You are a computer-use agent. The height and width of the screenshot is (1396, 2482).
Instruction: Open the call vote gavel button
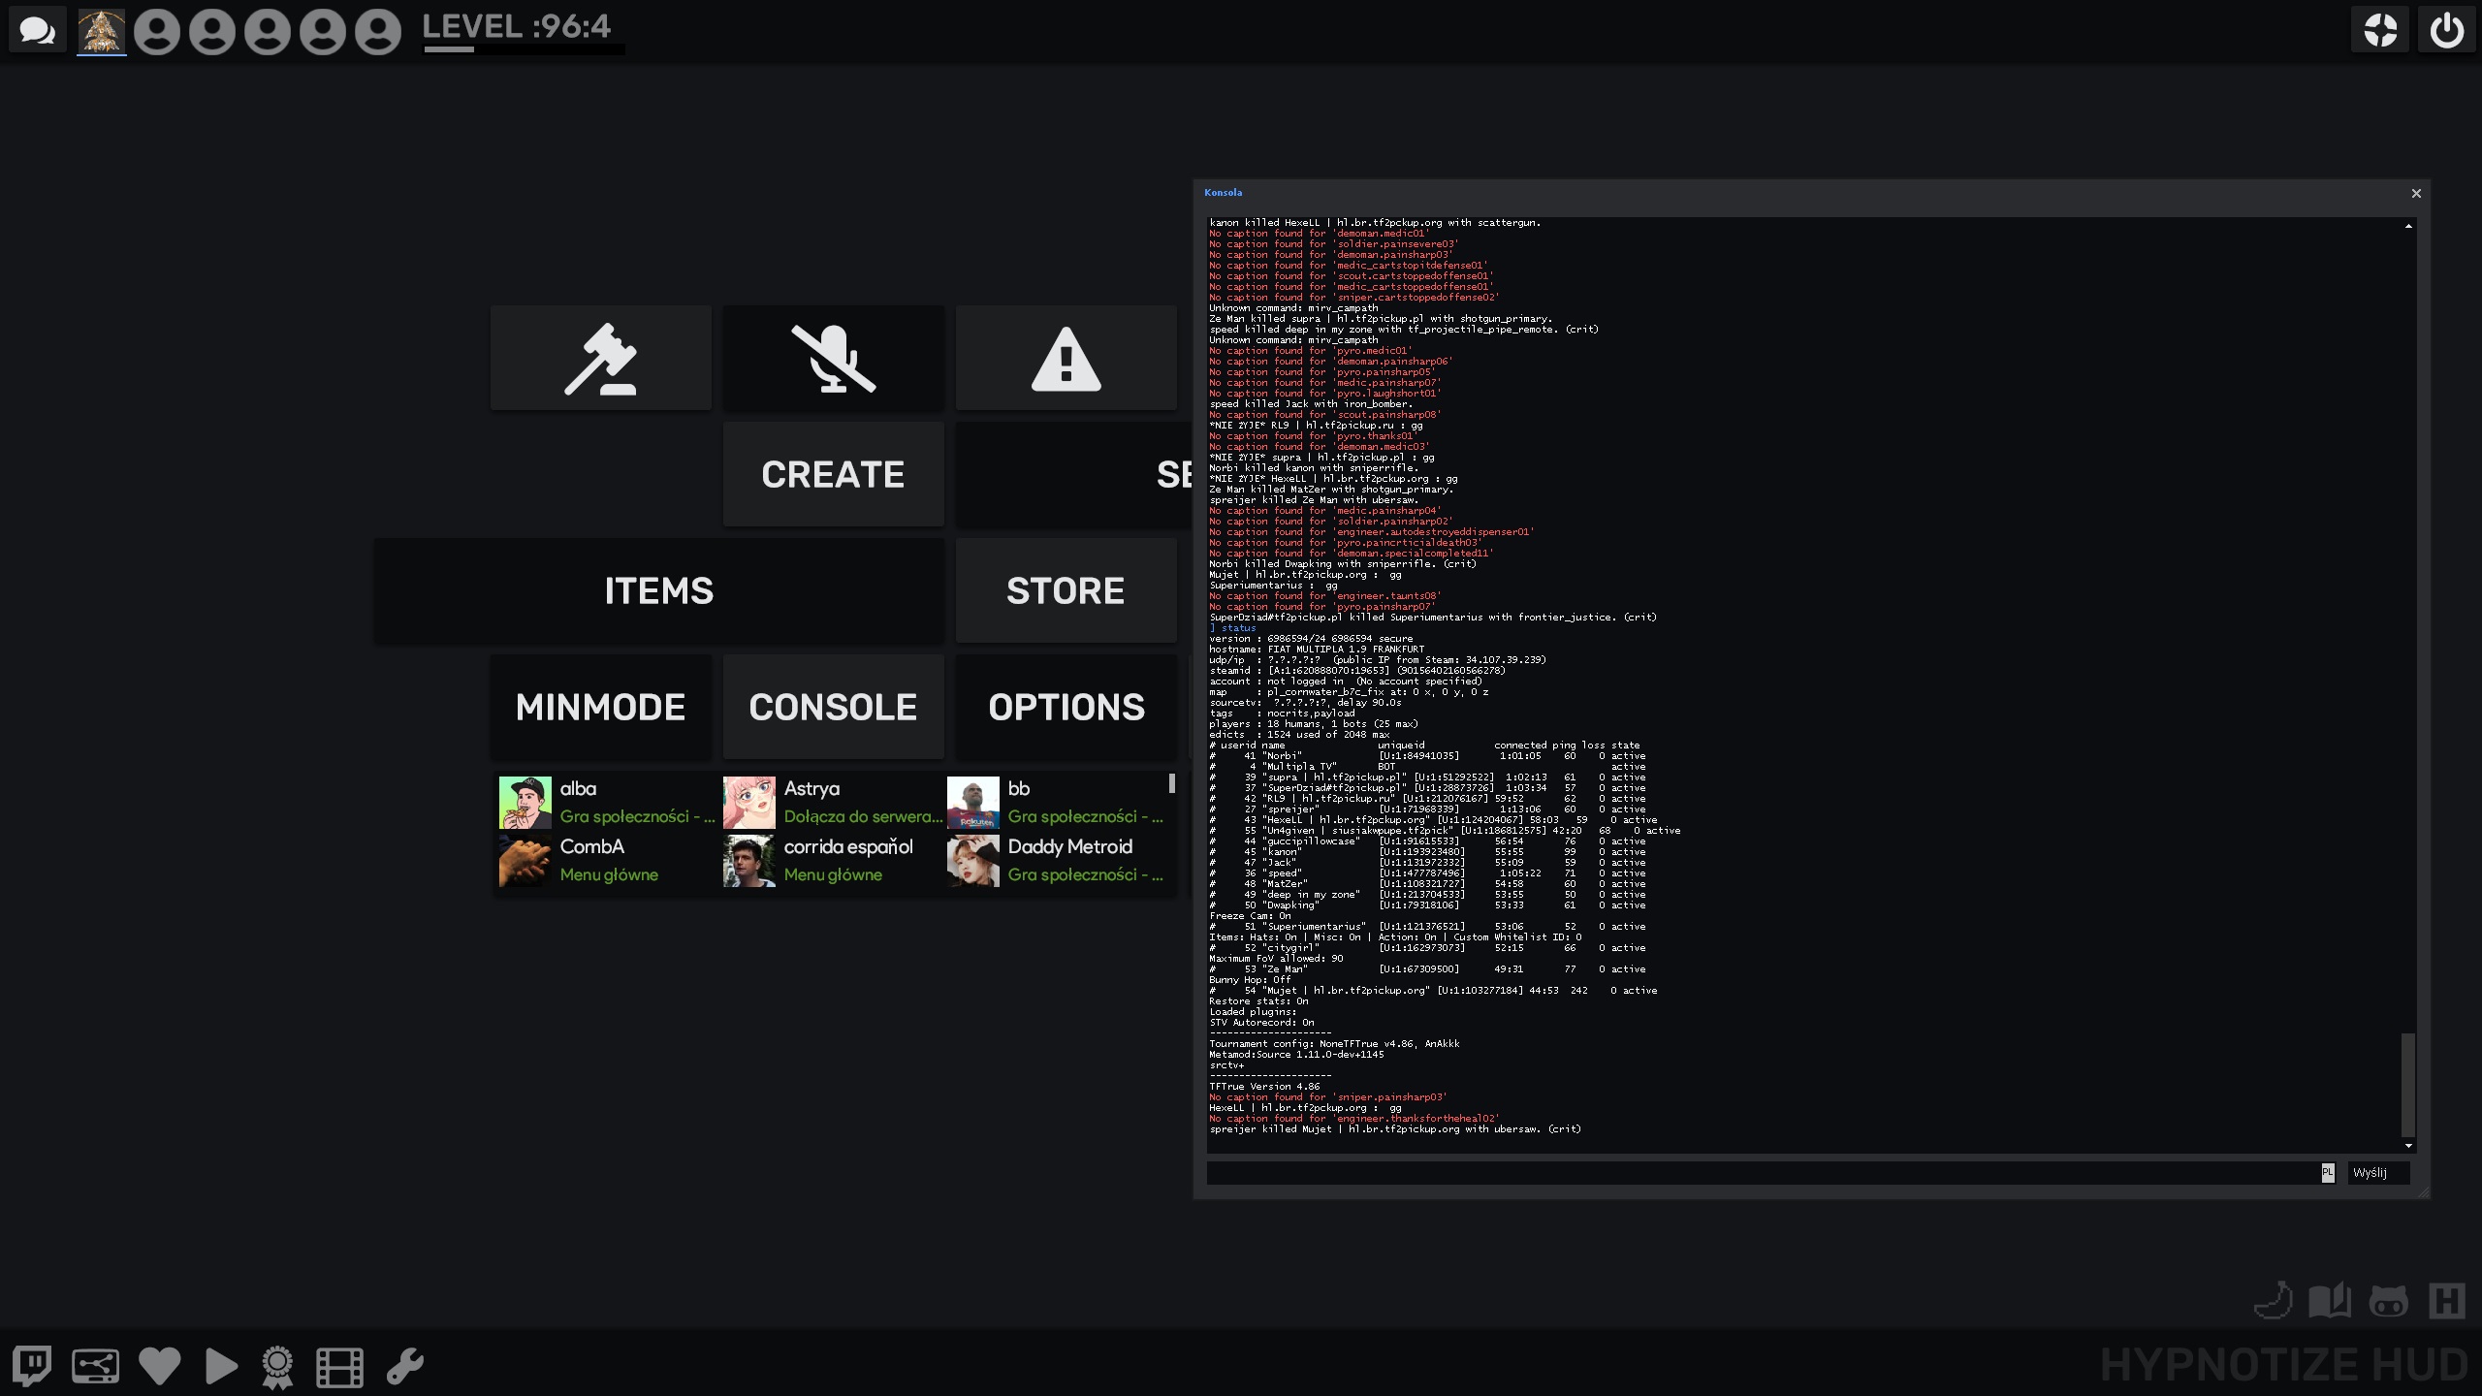600,359
